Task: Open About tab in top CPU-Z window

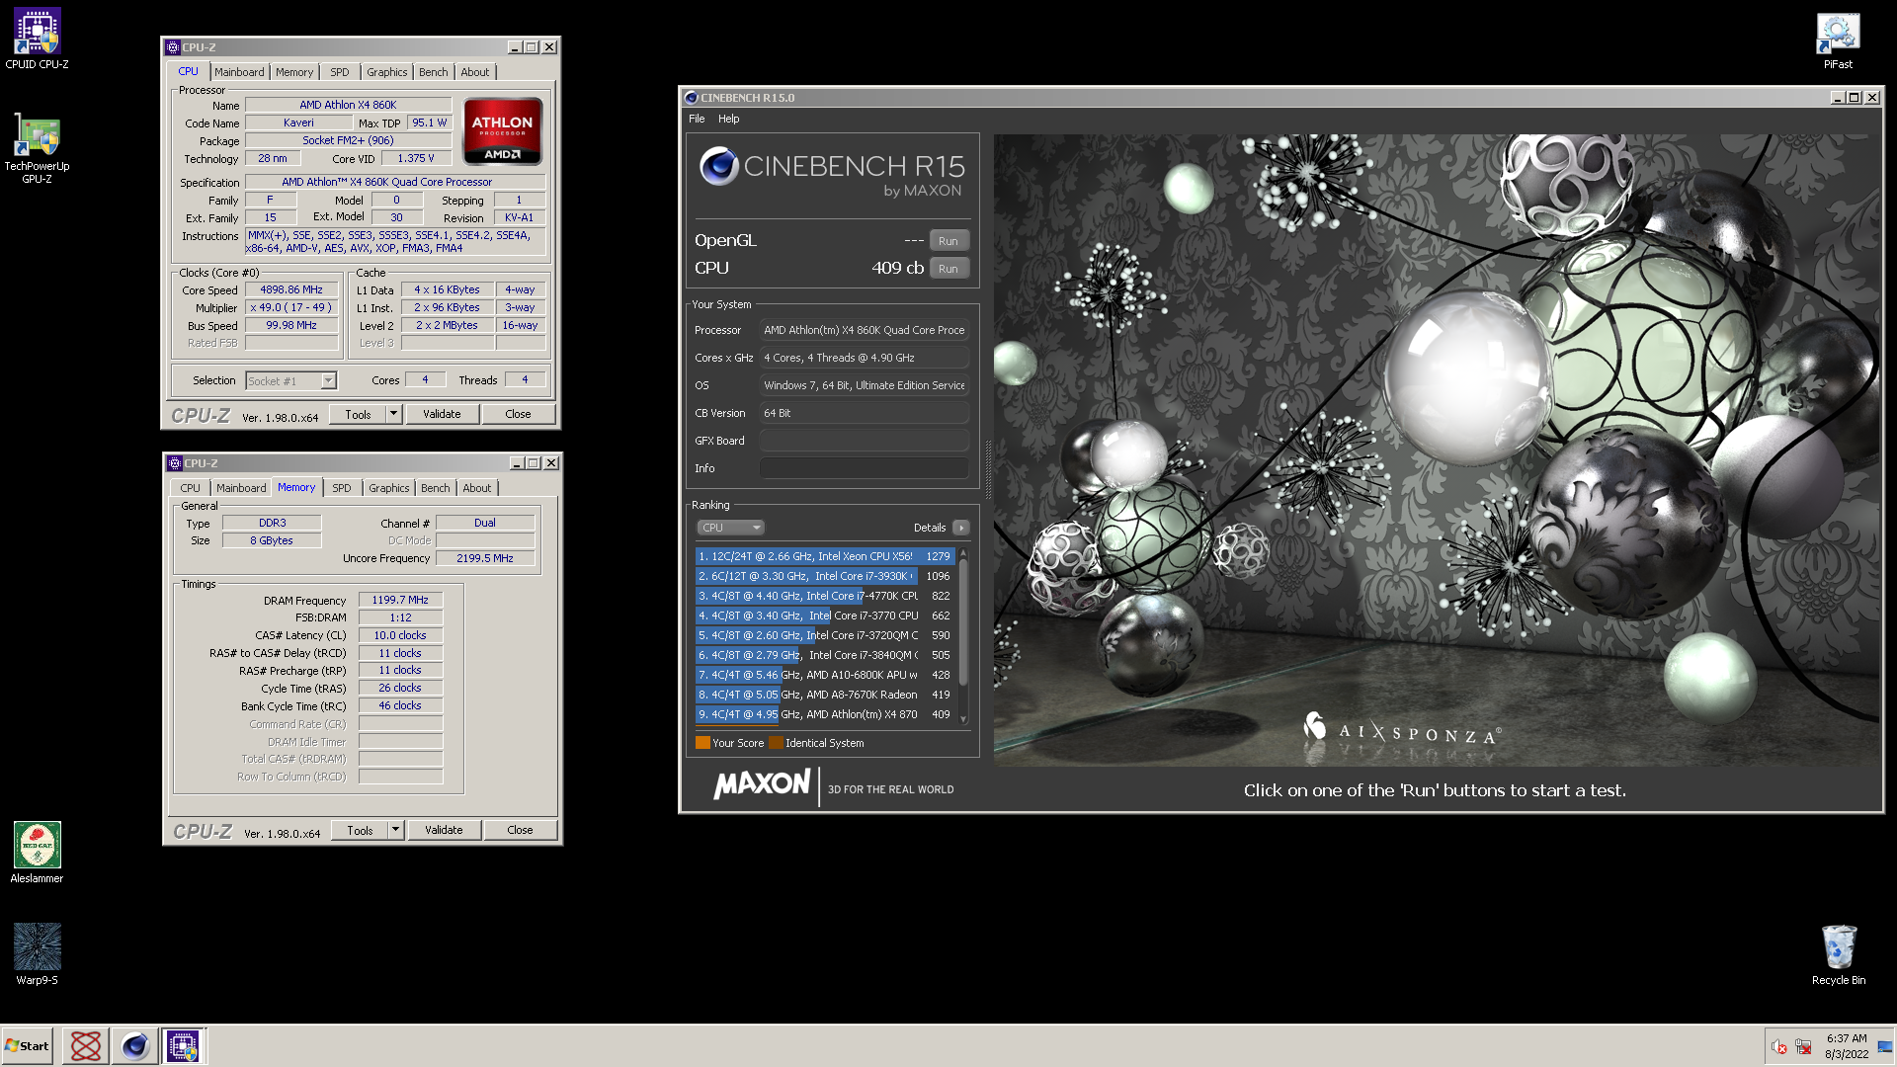Action: (x=475, y=72)
